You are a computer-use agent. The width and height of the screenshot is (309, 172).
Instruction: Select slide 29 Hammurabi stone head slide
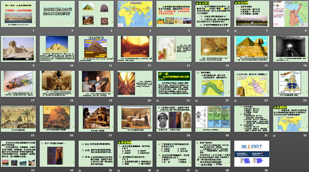[x=174, y=119]
